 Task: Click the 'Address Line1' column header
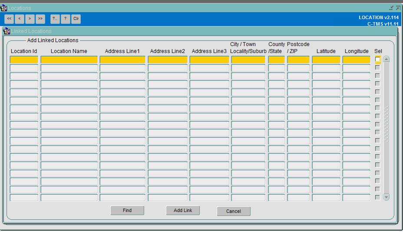tap(122, 51)
